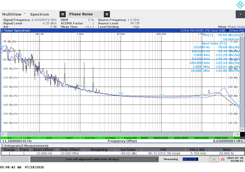Image resolution: width=245 pixels, height=172 pixels.
Task: Open the top-right dropdown arrow menu
Action: tap(240, 14)
